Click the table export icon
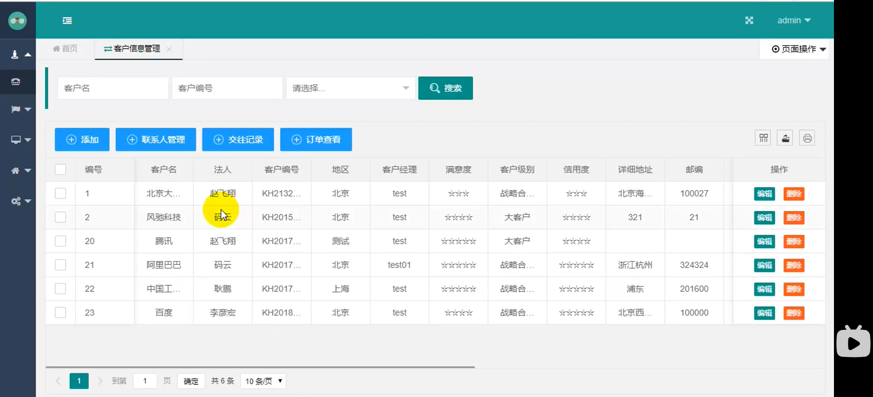 point(785,138)
